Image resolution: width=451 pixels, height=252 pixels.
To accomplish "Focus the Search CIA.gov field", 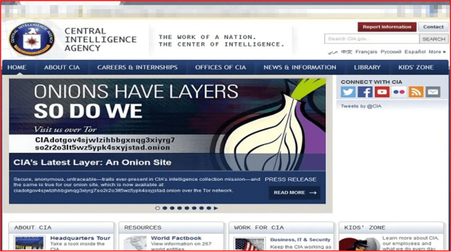I will (x=372, y=39).
